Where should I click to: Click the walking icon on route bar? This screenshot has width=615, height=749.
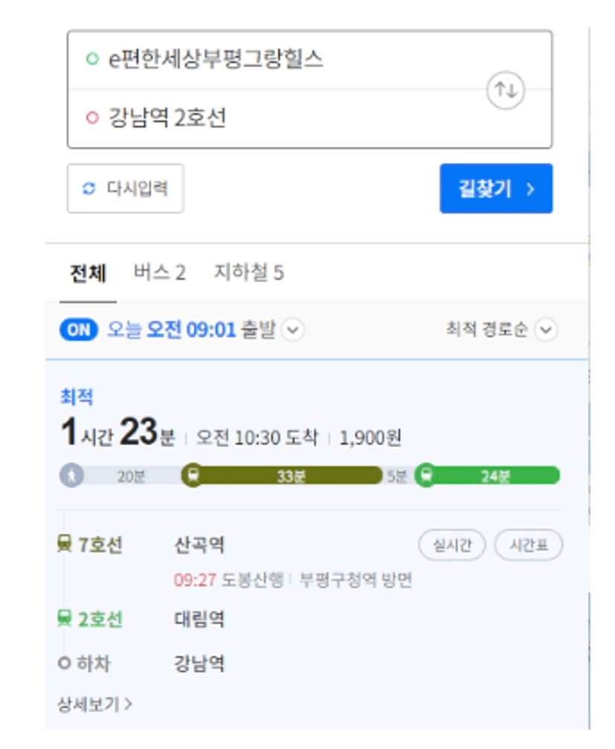point(71,476)
